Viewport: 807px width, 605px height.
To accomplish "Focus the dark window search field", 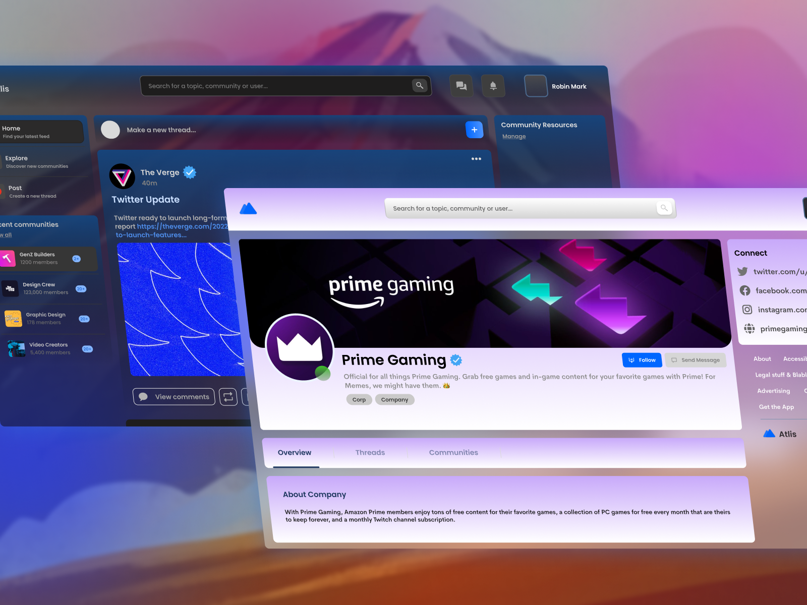I will pyautogui.click(x=285, y=86).
